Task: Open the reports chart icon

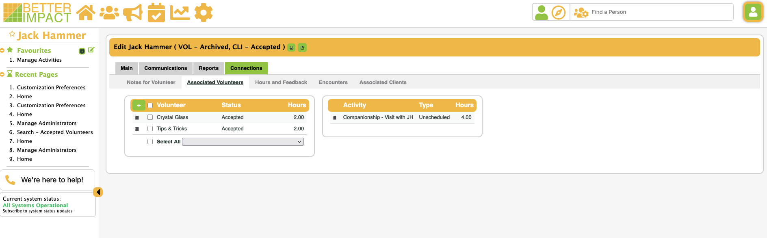Action: [x=180, y=13]
